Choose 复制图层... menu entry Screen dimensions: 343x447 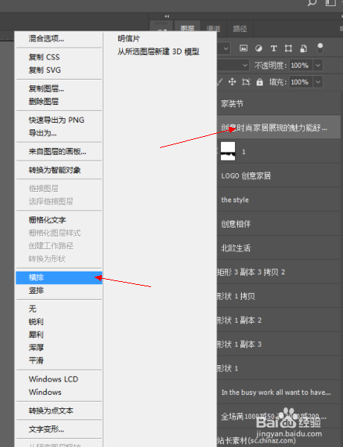click(x=59, y=89)
